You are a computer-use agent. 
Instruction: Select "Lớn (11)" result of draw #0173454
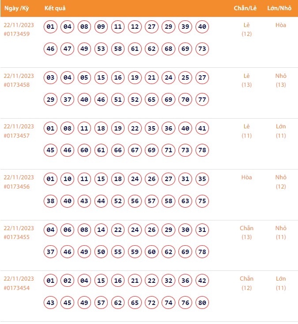click(281, 283)
